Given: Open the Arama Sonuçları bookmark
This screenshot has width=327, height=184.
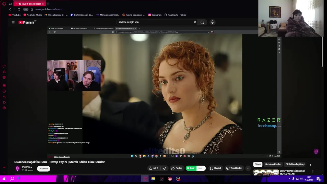Looking at the screenshot, I should [x=134, y=15].
